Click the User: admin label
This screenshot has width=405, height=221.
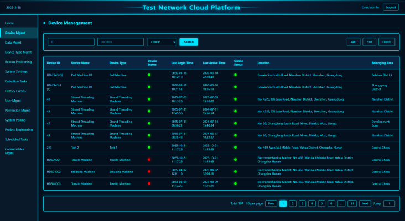coord(370,8)
